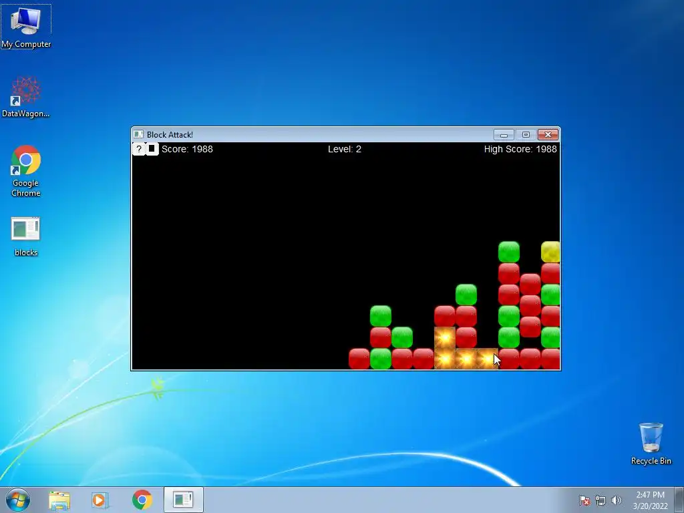Click the Show desktop strip beside the clock
Screen dimensions: 684x513
coord(679,500)
